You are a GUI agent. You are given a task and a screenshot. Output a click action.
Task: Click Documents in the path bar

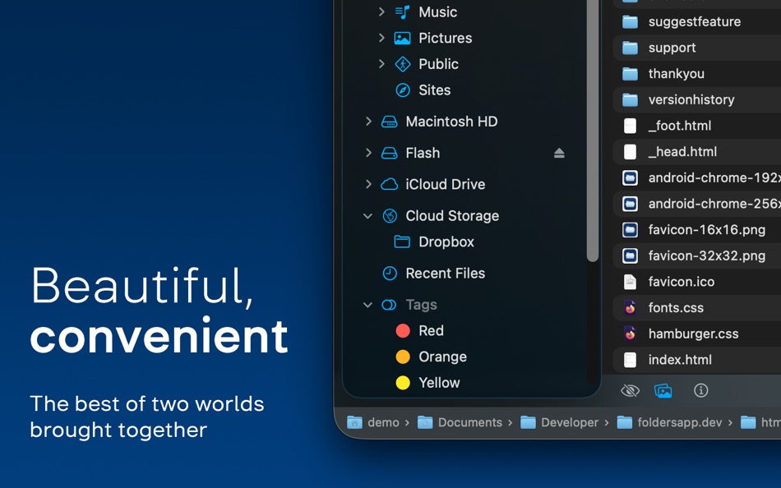point(471,422)
